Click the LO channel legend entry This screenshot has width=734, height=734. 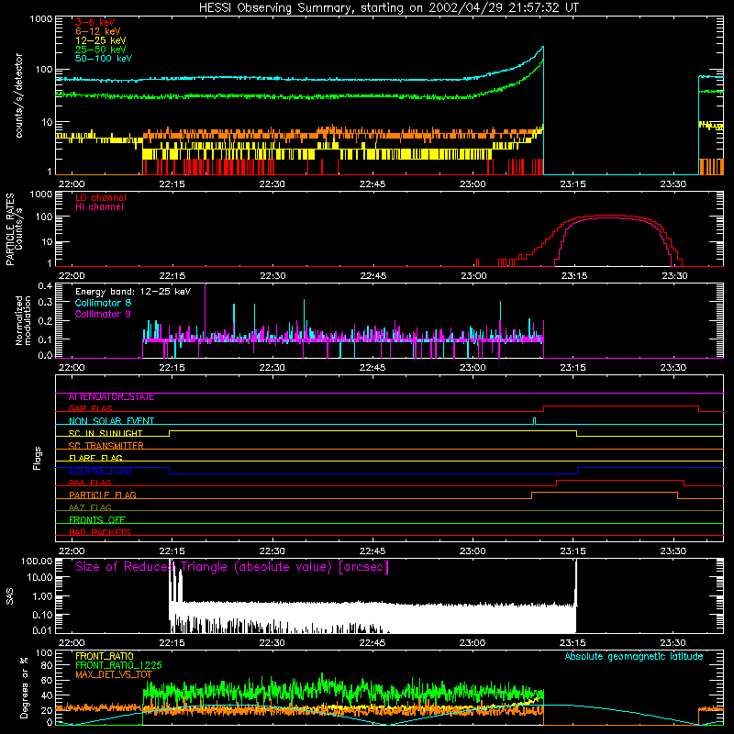coord(101,197)
